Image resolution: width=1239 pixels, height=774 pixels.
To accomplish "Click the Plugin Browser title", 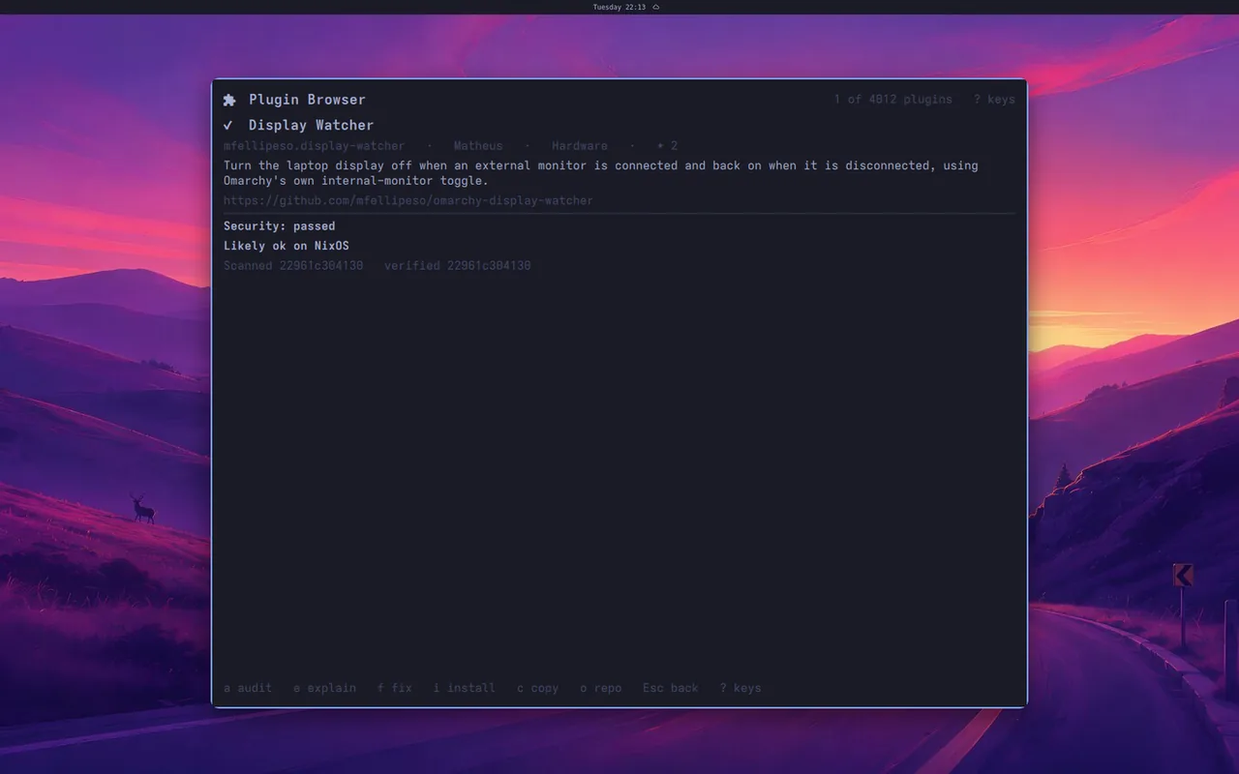I will tap(307, 100).
